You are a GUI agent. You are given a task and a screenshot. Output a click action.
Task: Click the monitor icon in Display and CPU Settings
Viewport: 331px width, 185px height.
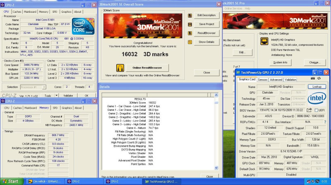[264, 41]
